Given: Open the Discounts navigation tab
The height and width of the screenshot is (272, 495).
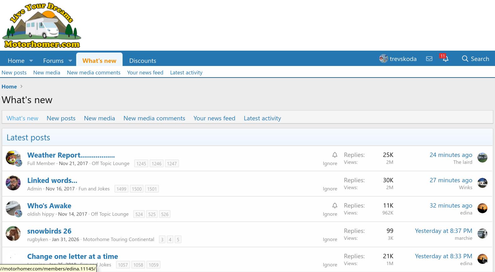Looking at the screenshot, I should point(142,61).
